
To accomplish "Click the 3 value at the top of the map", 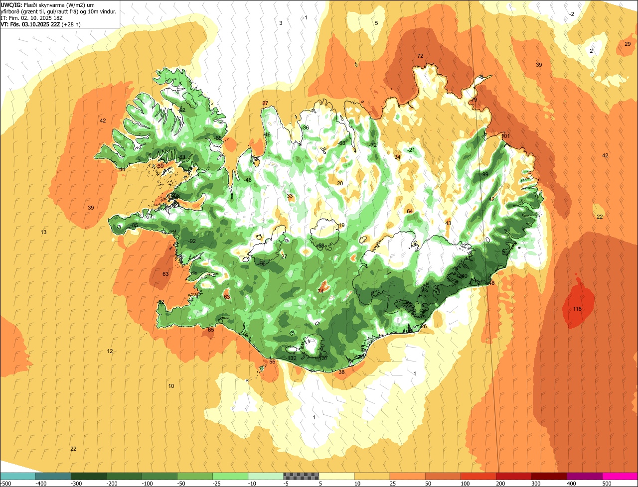I will (281, 23).
